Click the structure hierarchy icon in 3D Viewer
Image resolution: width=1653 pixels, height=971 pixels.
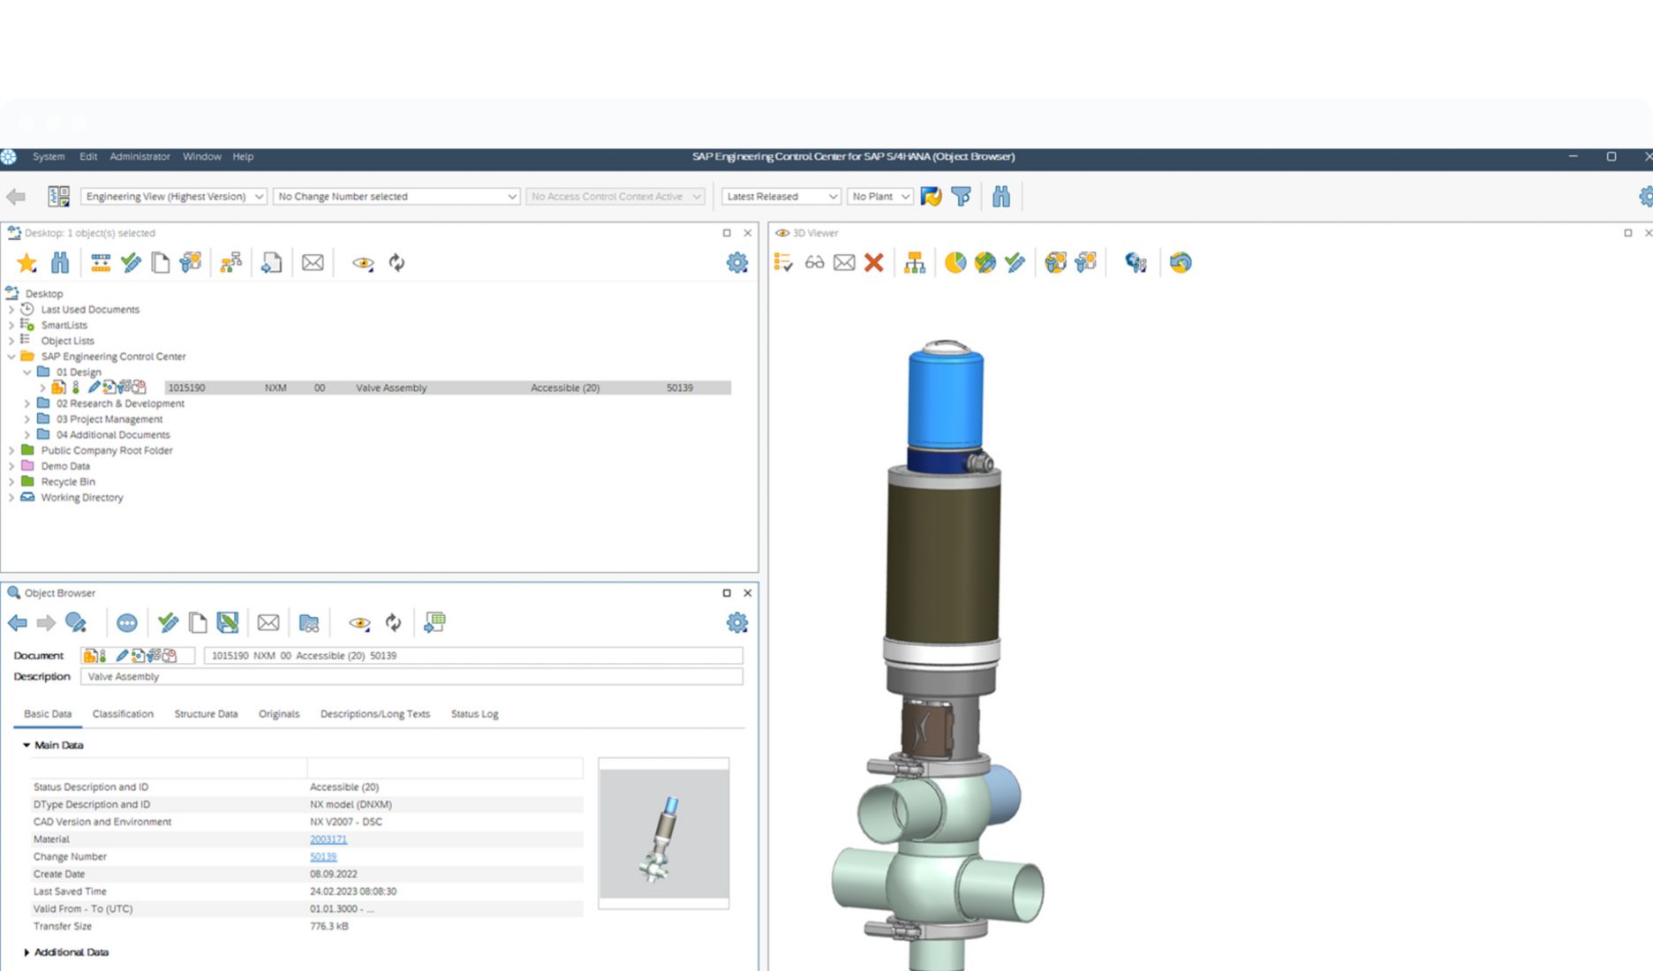pyautogui.click(x=914, y=263)
